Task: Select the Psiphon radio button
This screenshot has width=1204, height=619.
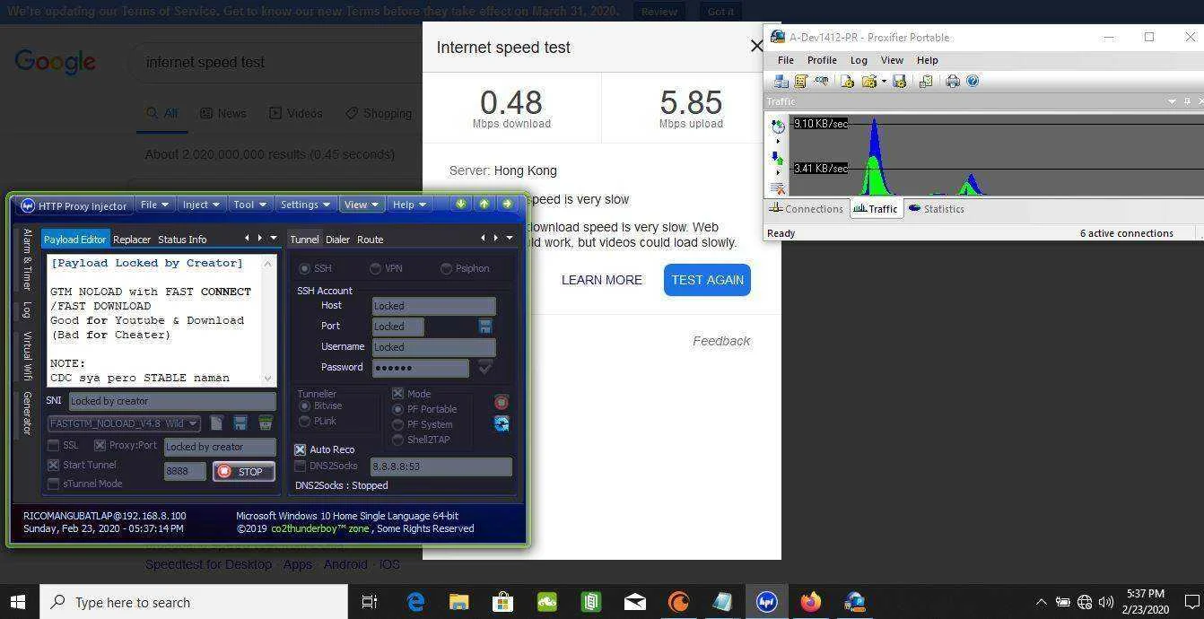Action: [446, 268]
